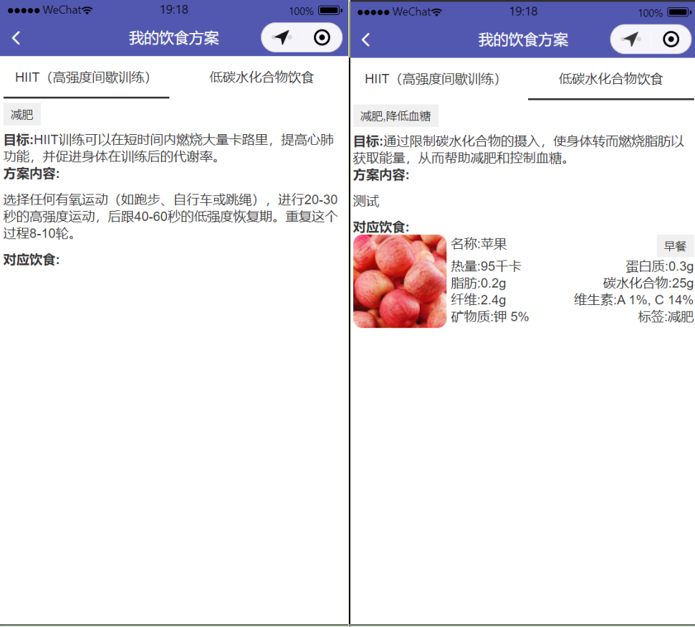Tap 蛋白质:0.3g value

pyautogui.click(x=659, y=266)
